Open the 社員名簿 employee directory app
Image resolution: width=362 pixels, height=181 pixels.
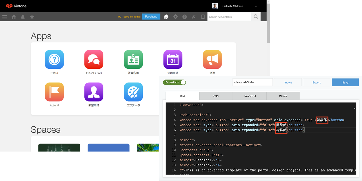[133, 59]
